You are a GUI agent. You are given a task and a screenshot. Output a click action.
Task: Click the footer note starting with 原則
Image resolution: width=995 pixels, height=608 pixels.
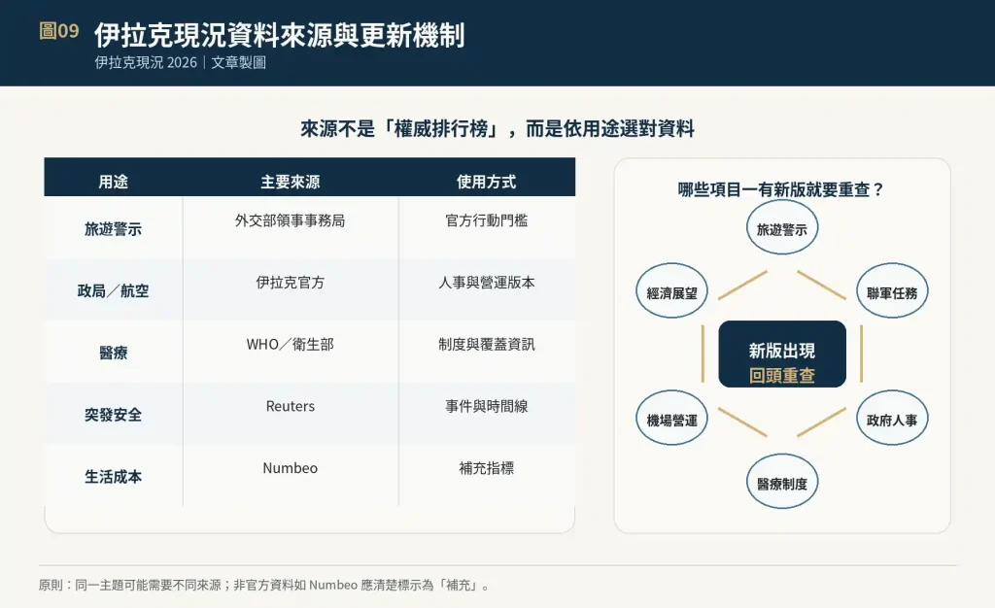[x=264, y=586]
